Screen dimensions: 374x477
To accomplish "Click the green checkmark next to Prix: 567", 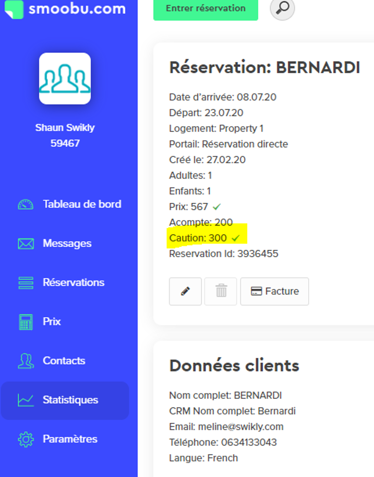I will click(x=216, y=207).
